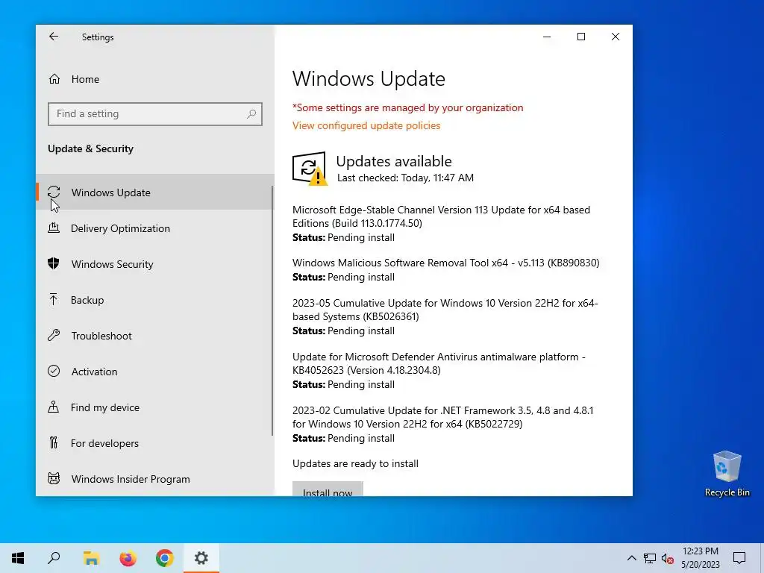Click View configured update policies link
The image size is (764, 573).
366,125
